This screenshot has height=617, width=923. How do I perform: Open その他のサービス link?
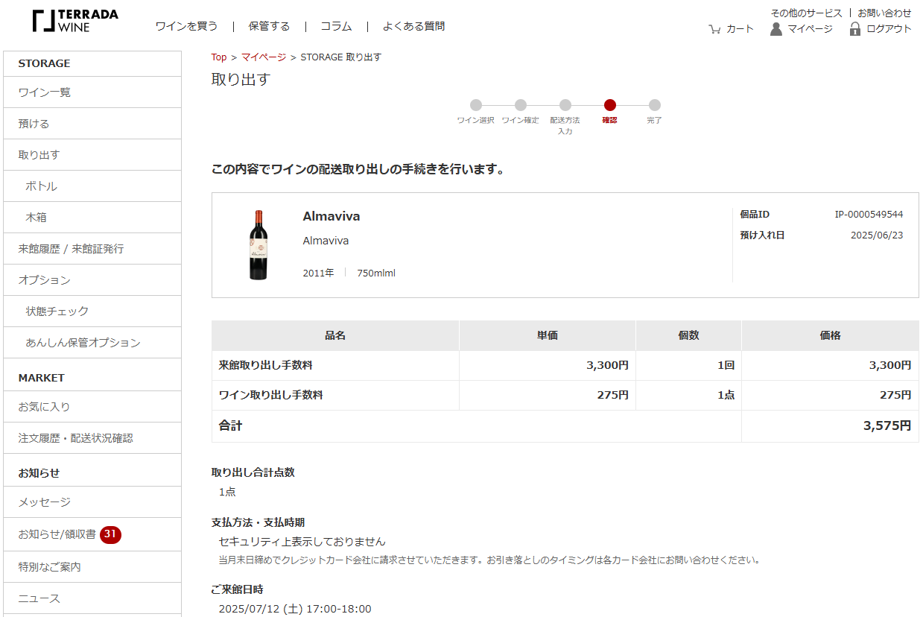(806, 13)
